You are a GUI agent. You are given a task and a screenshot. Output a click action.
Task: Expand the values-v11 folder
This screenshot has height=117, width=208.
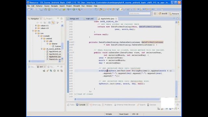pyautogui.click(x=36, y=26)
